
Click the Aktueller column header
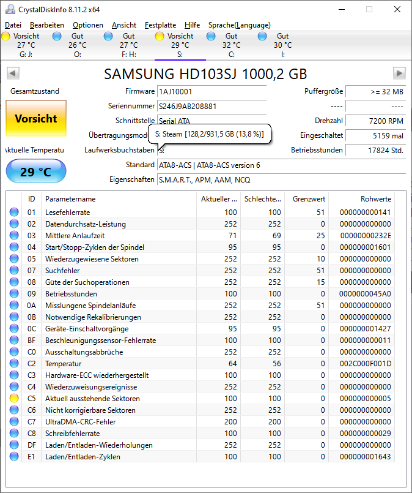(x=219, y=199)
